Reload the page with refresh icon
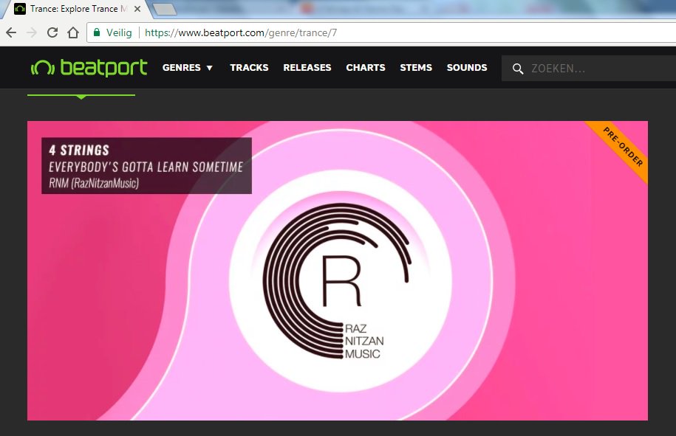 52,32
